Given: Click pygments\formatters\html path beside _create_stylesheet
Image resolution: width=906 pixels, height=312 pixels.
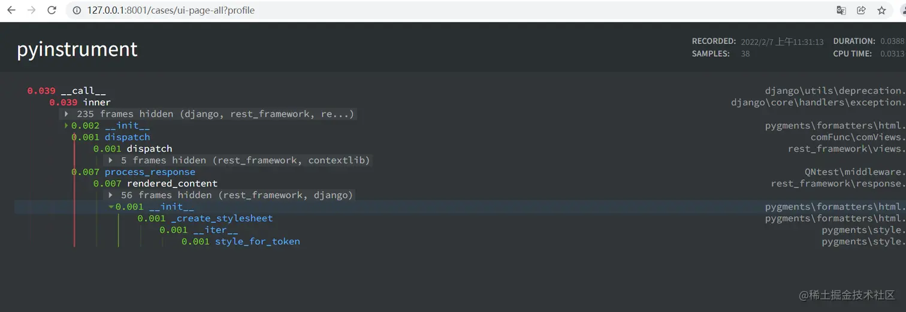Looking at the screenshot, I should click(835, 219).
